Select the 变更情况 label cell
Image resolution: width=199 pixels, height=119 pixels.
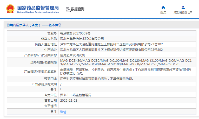(32, 106)
